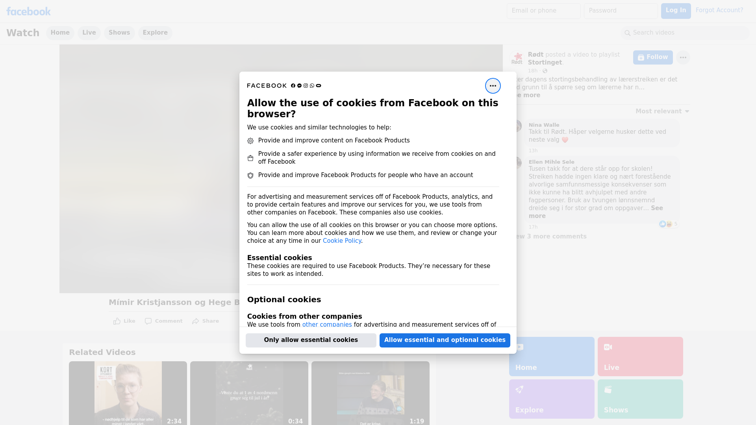
Task: Click the Messenger icon in dialog header
Action: coord(299,86)
